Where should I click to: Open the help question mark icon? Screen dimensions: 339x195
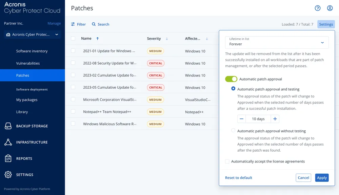pyautogui.click(x=317, y=8)
